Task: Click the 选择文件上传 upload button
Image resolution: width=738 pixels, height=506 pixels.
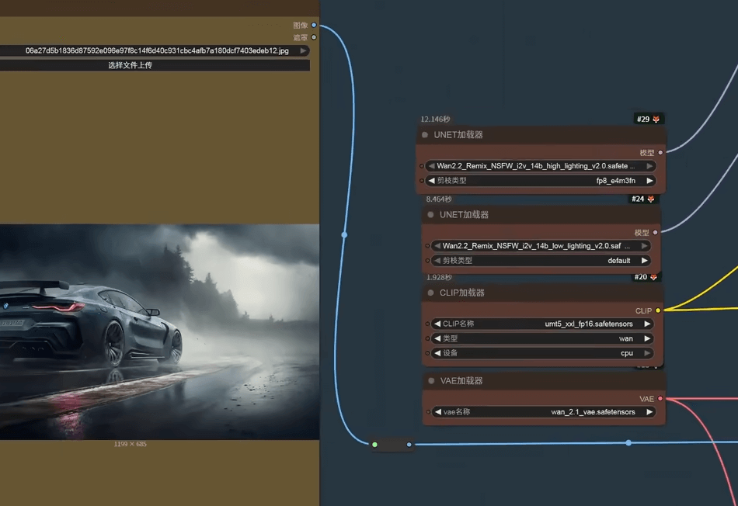Action: click(155, 65)
